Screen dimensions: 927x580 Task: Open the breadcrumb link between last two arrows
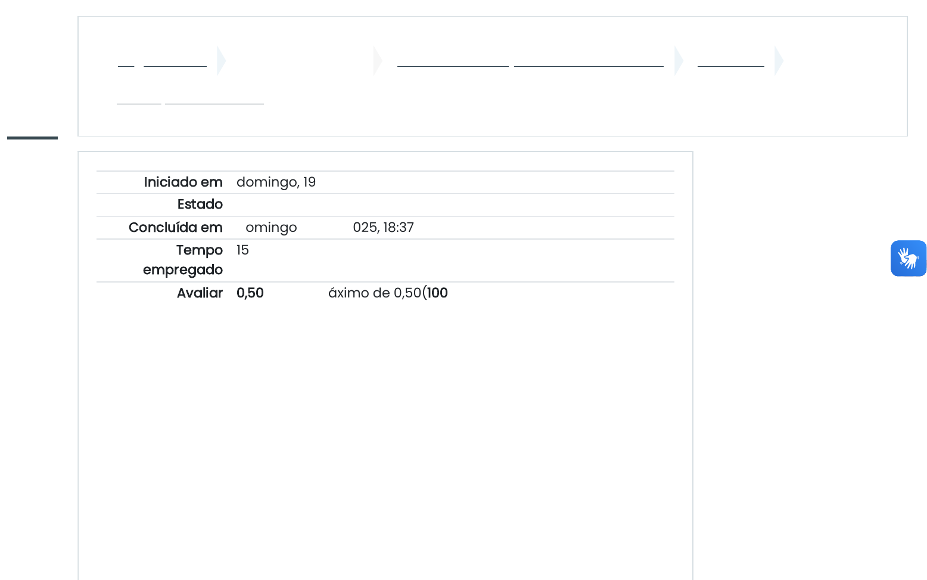point(730,61)
